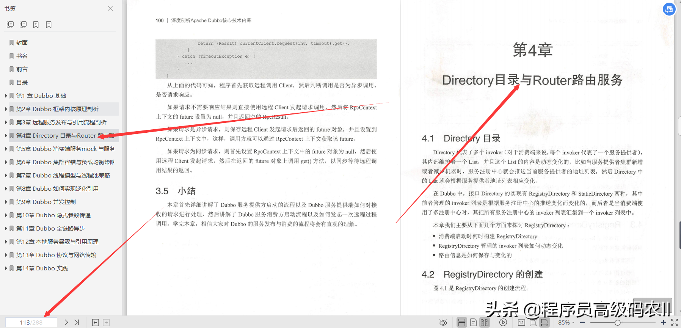681x328 pixels.
Task: Expand 第4章 Directory 目录与Router bookmark
Action: click(6, 136)
